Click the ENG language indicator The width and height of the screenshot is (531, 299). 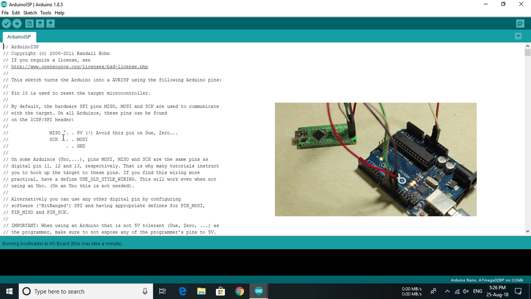tap(478, 291)
